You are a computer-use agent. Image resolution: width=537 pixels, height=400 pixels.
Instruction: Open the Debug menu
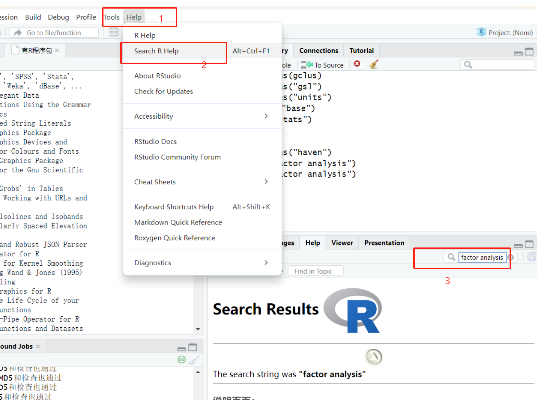58,17
